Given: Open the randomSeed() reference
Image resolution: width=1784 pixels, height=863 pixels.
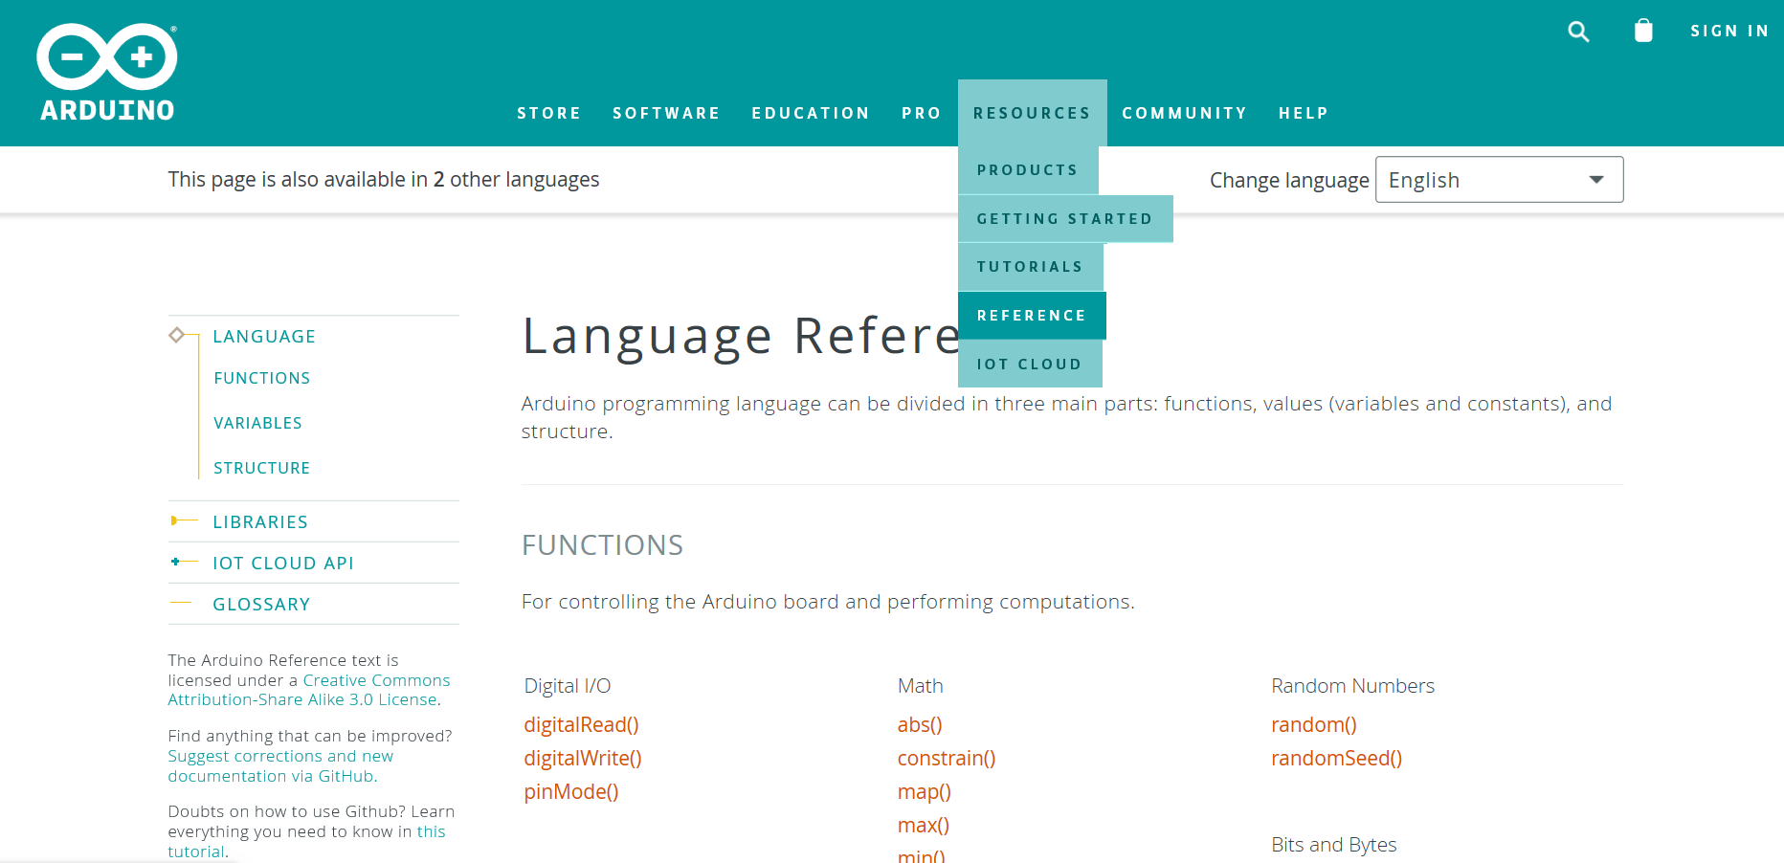Looking at the screenshot, I should [1337, 759].
